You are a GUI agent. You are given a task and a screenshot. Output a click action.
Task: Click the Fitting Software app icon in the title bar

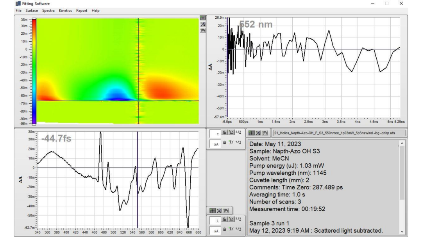(x=18, y=4)
